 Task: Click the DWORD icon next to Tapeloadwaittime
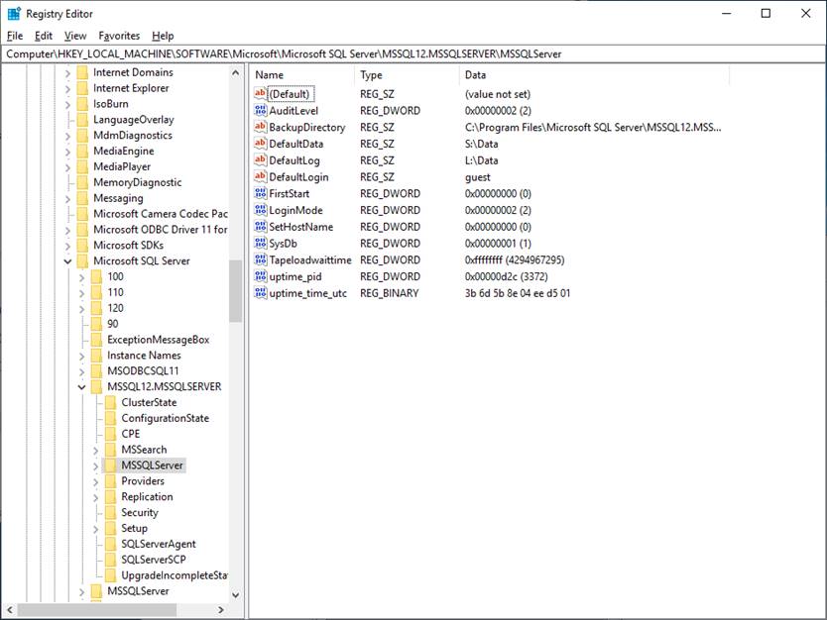260,259
